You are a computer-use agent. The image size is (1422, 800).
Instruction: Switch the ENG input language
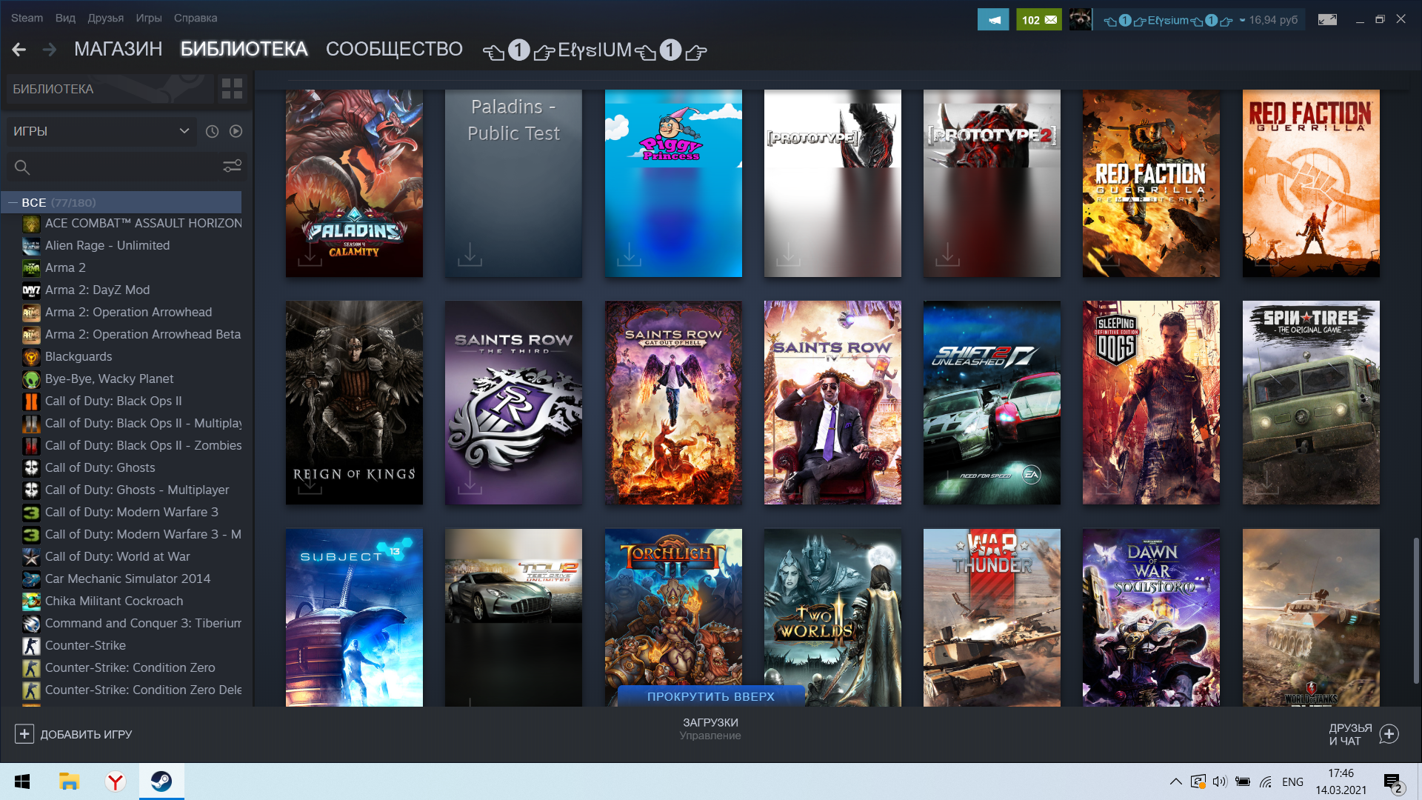pos(1292,782)
